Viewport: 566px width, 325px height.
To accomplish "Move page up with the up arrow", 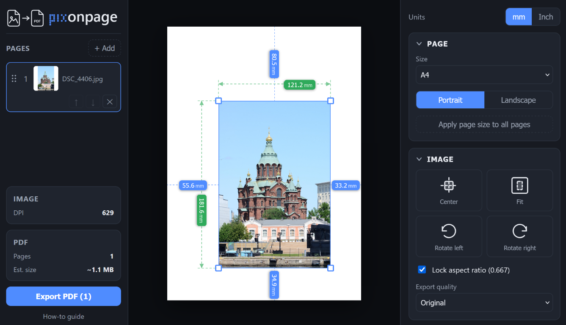I will pos(76,102).
